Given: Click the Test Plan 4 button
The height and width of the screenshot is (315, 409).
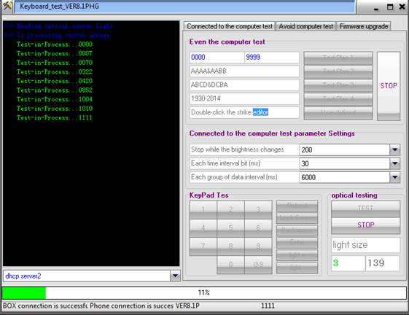Looking at the screenshot, I should (338, 99).
